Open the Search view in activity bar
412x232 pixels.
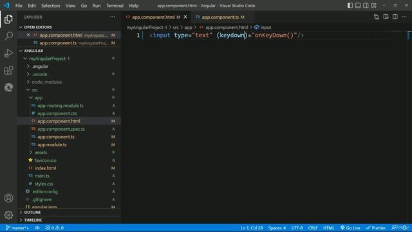[x=8, y=36]
